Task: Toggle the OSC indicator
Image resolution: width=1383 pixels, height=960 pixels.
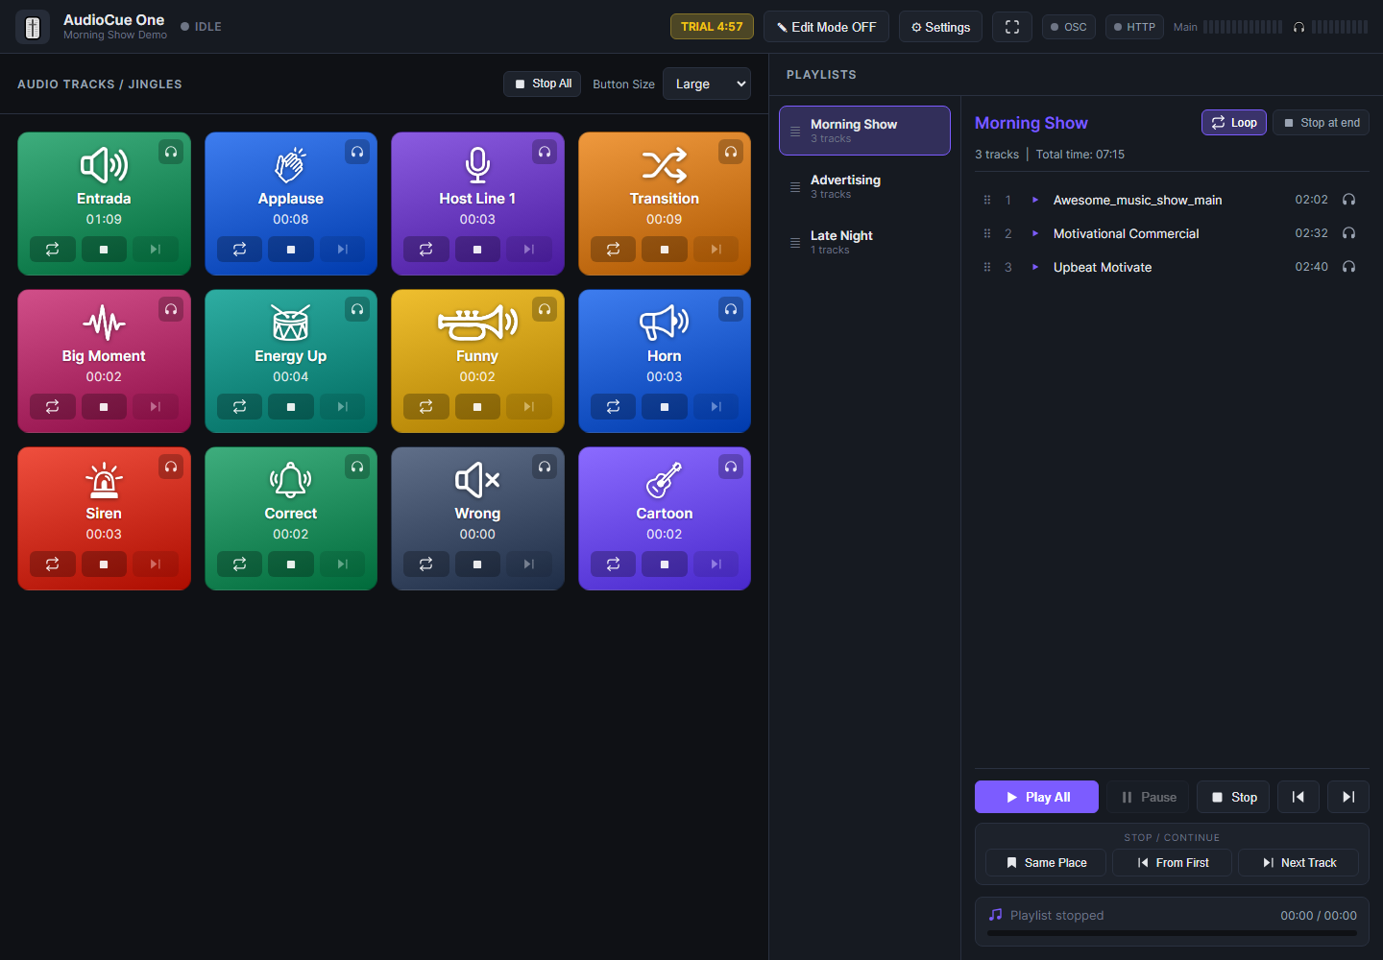Action: [x=1069, y=27]
